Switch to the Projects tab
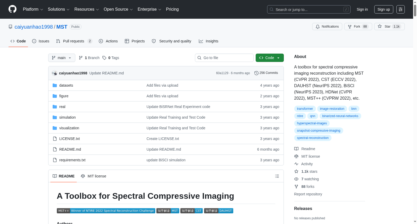This screenshot has height=224, width=417. [135, 41]
